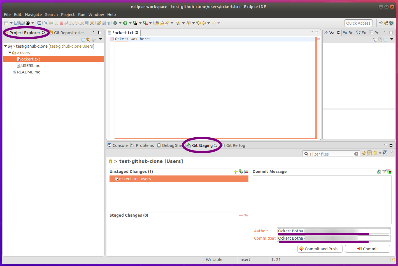The width and height of the screenshot is (398, 266).
Task: Click Collapse All icon in Project Explorer
Action: 83,40
